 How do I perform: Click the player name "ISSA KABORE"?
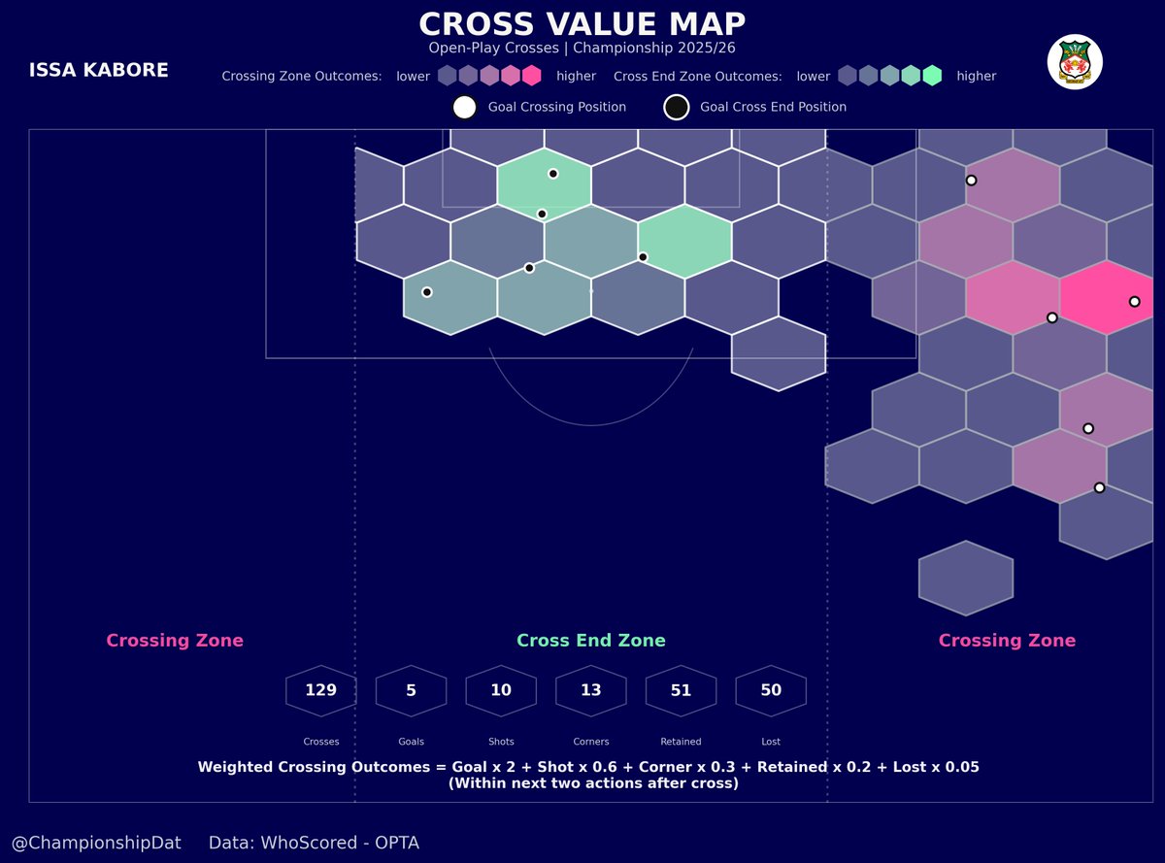(x=98, y=71)
